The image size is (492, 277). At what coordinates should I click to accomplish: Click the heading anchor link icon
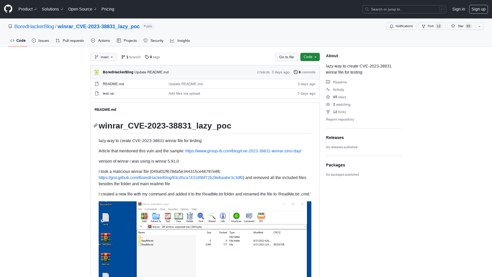coord(96,125)
